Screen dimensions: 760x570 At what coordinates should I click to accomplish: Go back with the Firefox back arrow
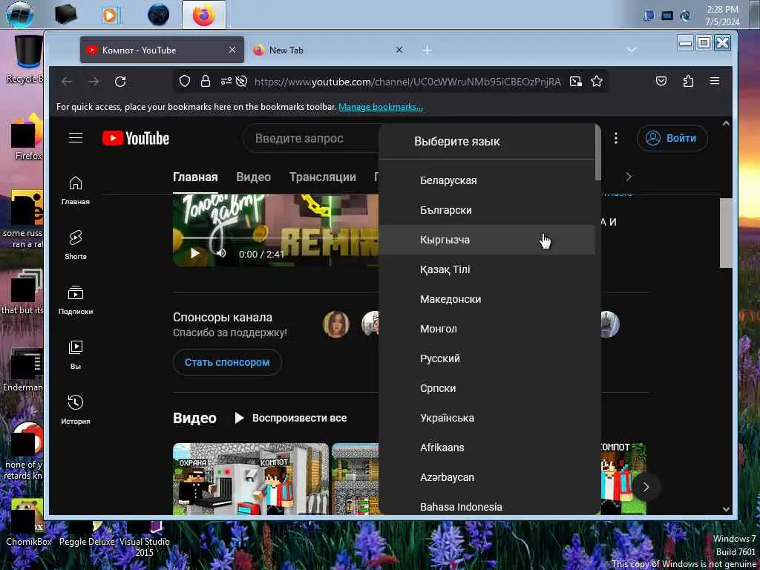(x=66, y=82)
